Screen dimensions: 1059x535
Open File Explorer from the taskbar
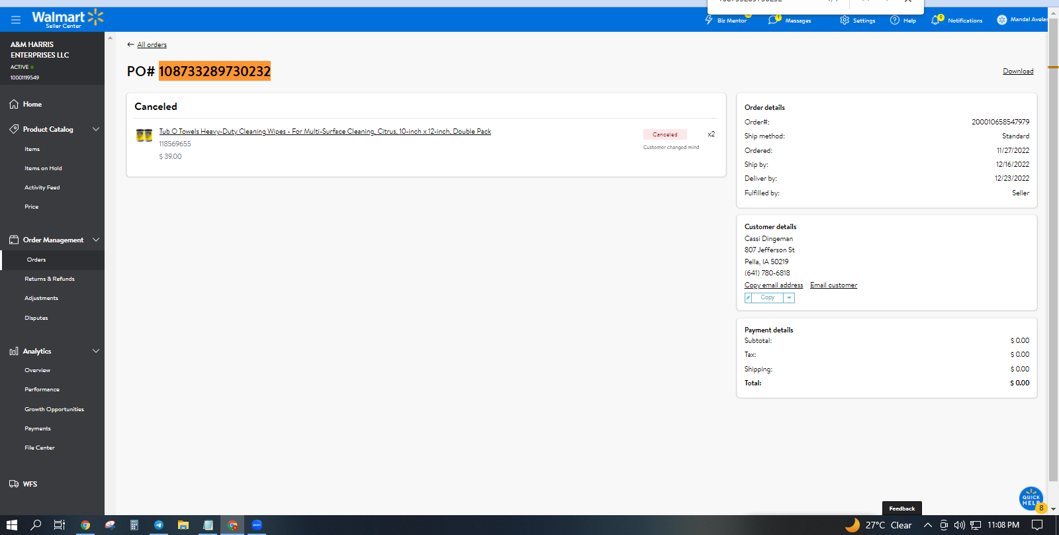[183, 525]
